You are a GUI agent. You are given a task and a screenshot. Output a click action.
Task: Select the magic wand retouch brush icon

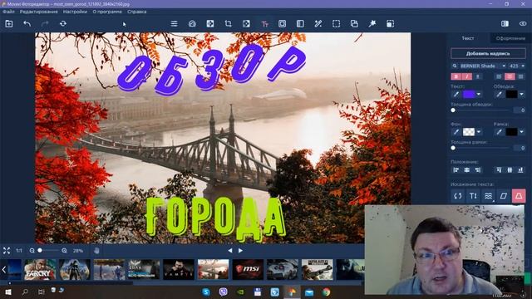tap(318, 24)
